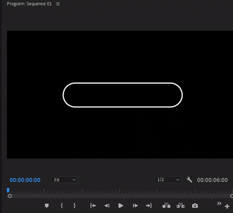The image size is (233, 213).
Task: Export frame with camera icon
Action: pyautogui.click(x=195, y=205)
